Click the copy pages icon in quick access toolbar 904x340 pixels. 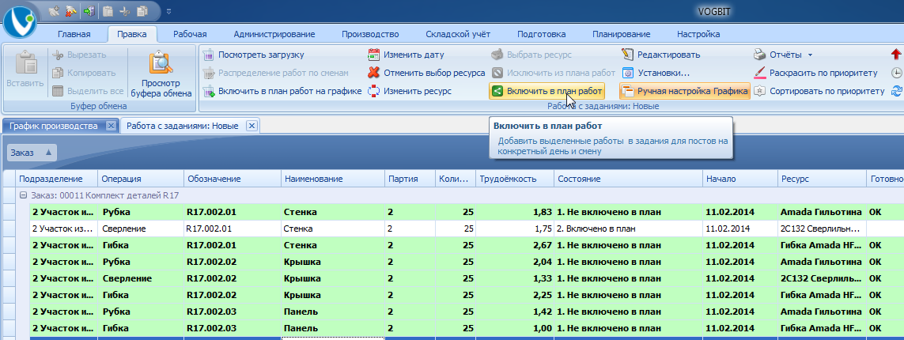142,10
